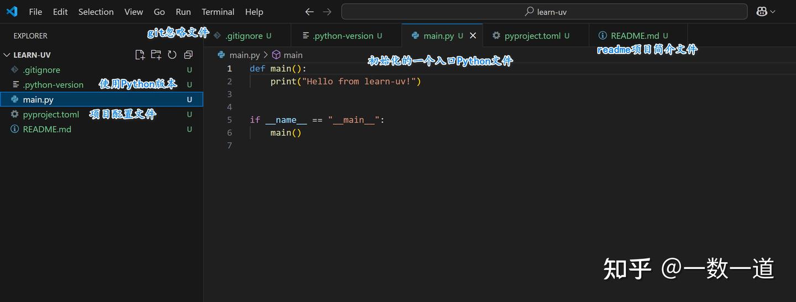Open the Terminal menu
The height and width of the screenshot is (302, 796).
click(x=218, y=12)
